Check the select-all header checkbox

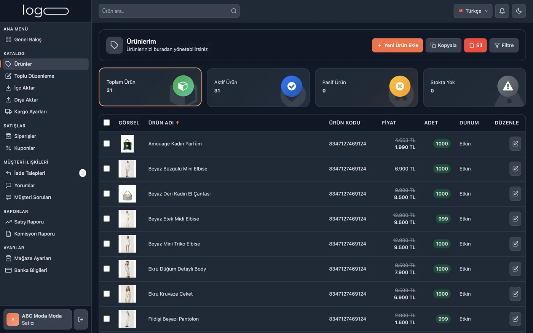coord(107,123)
